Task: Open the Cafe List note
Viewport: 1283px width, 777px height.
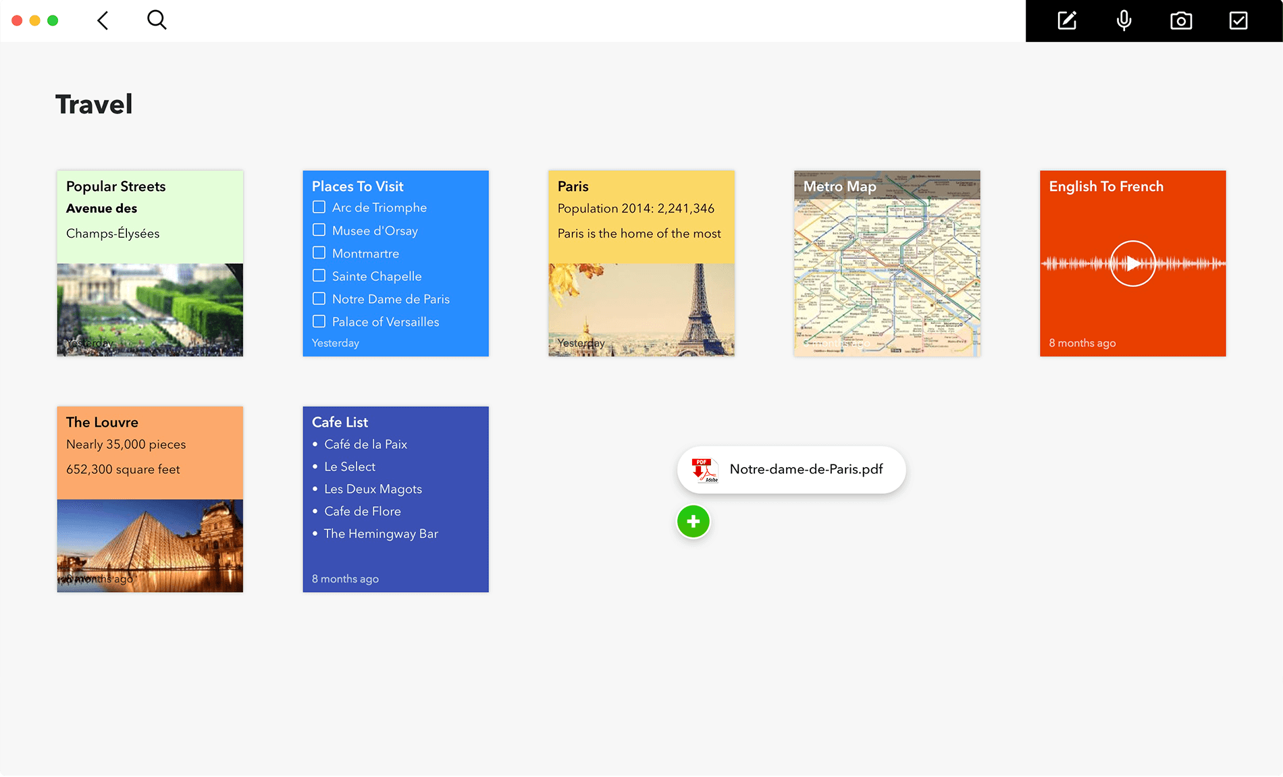Action: pyautogui.click(x=396, y=500)
